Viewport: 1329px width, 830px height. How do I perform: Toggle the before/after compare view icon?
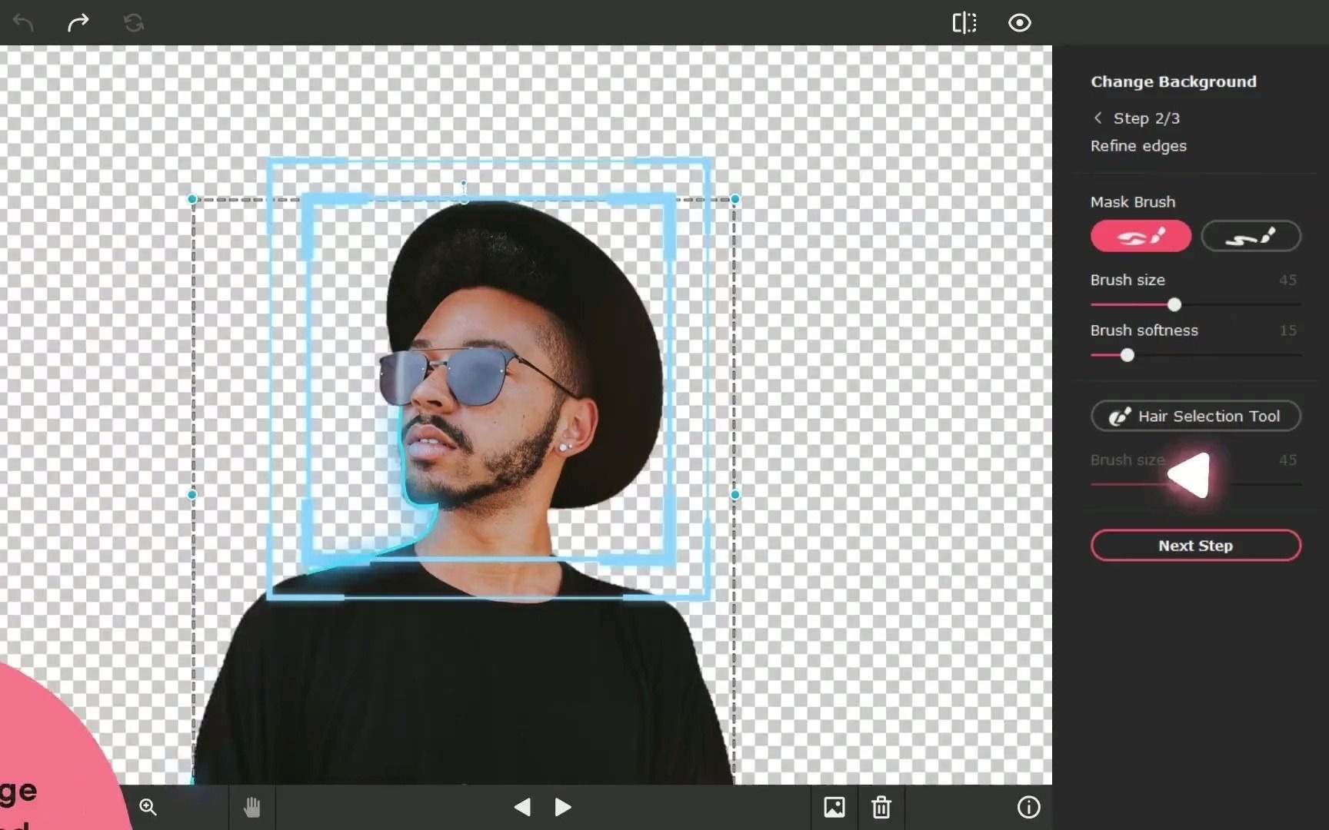pyautogui.click(x=964, y=22)
